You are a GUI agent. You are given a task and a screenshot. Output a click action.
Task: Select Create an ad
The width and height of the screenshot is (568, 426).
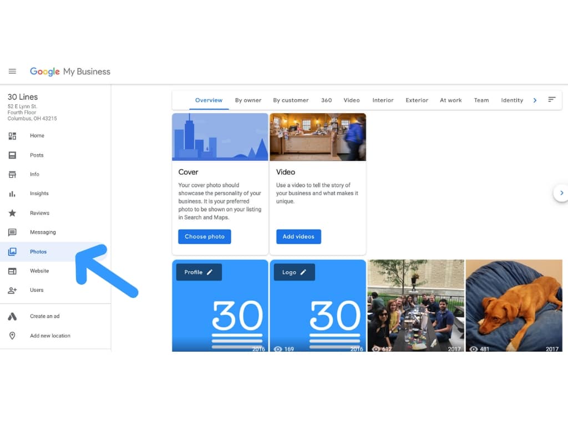(x=54, y=316)
